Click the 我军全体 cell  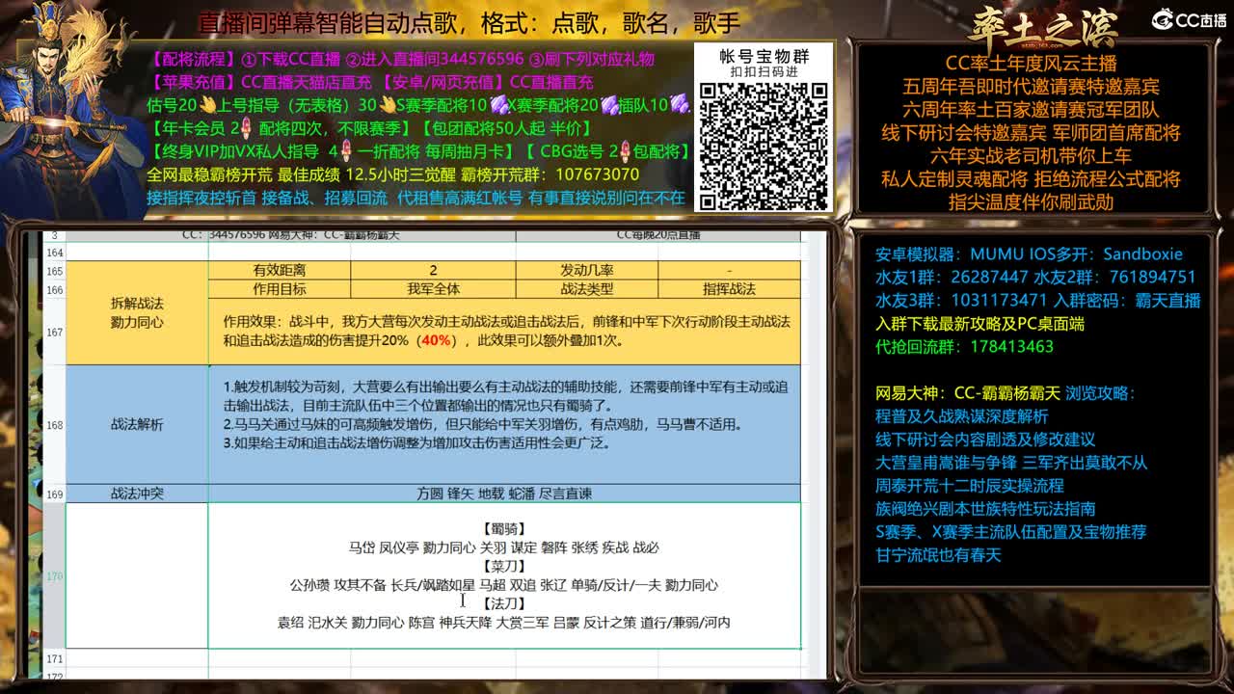(433, 289)
